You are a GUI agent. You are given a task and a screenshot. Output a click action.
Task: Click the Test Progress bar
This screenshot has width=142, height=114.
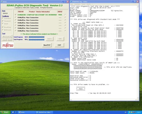point(37,40)
